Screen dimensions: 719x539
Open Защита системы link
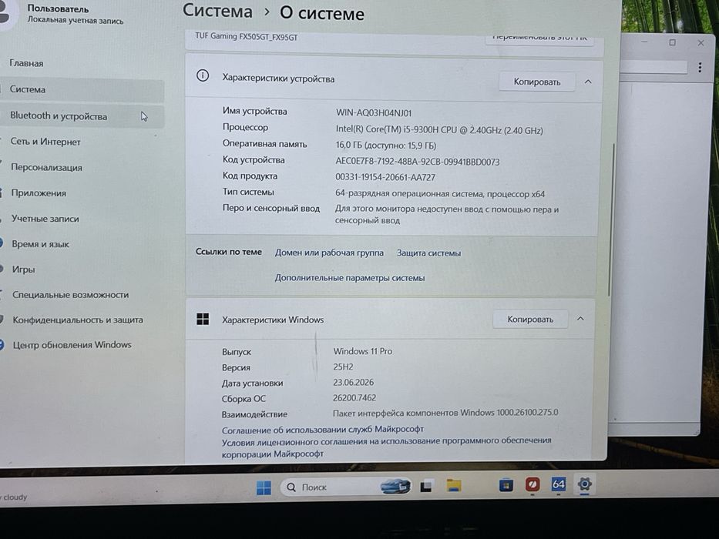click(x=428, y=253)
